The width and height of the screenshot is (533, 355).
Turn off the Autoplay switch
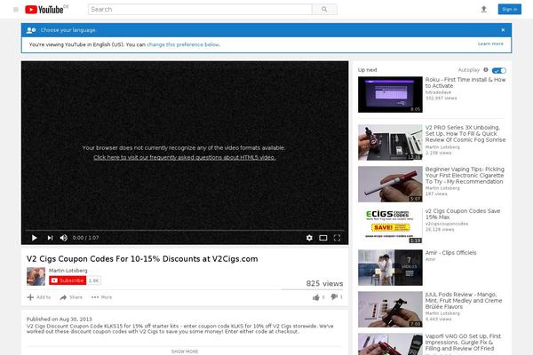(x=498, y=71)
